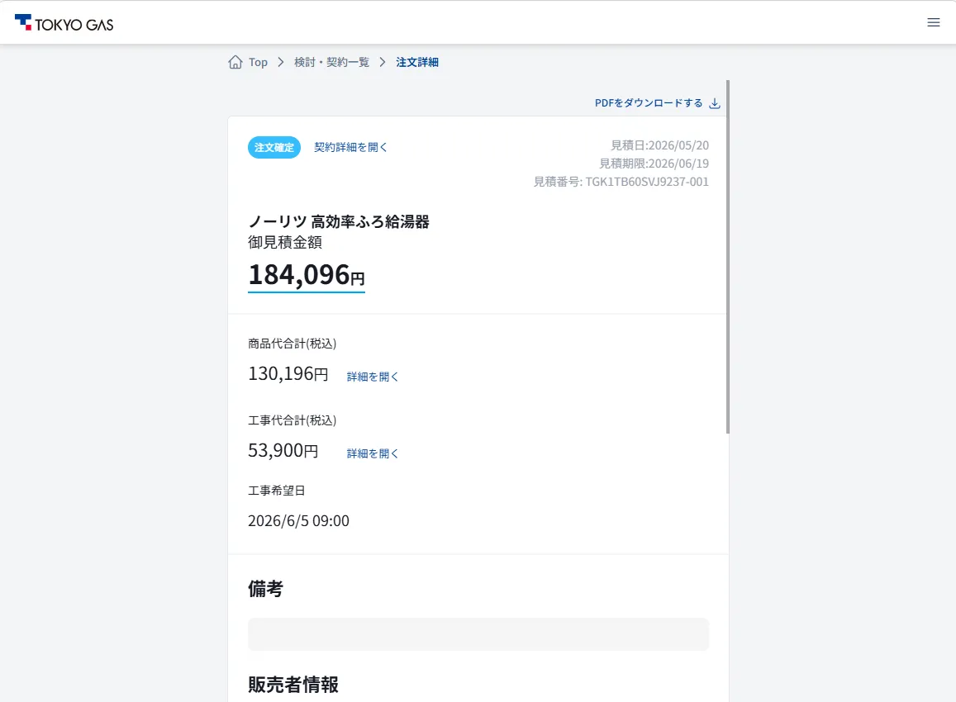Screen dimensions: 956x702
Task: Click 見積番号 TGK1TB60SVJ9237-001 text
Action: tap(621, 182)
